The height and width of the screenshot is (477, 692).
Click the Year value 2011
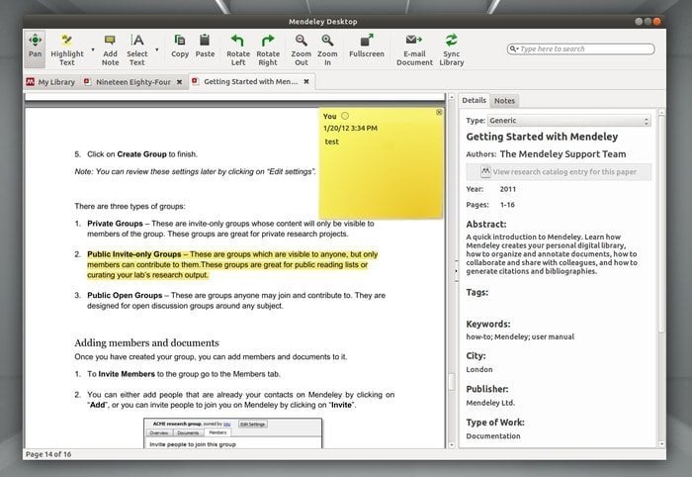click(507, 189)
